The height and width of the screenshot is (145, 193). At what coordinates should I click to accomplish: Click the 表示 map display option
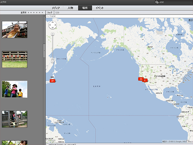(x=191, y=20)
